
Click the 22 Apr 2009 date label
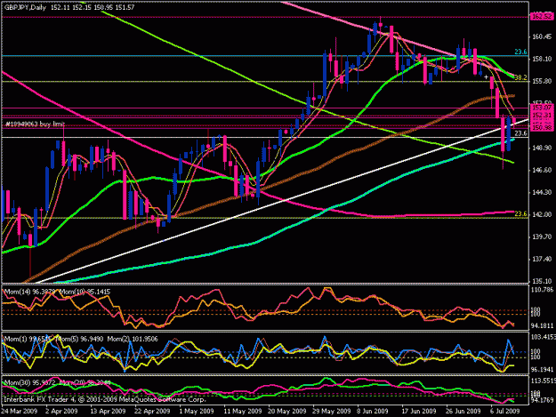point(152,411)
